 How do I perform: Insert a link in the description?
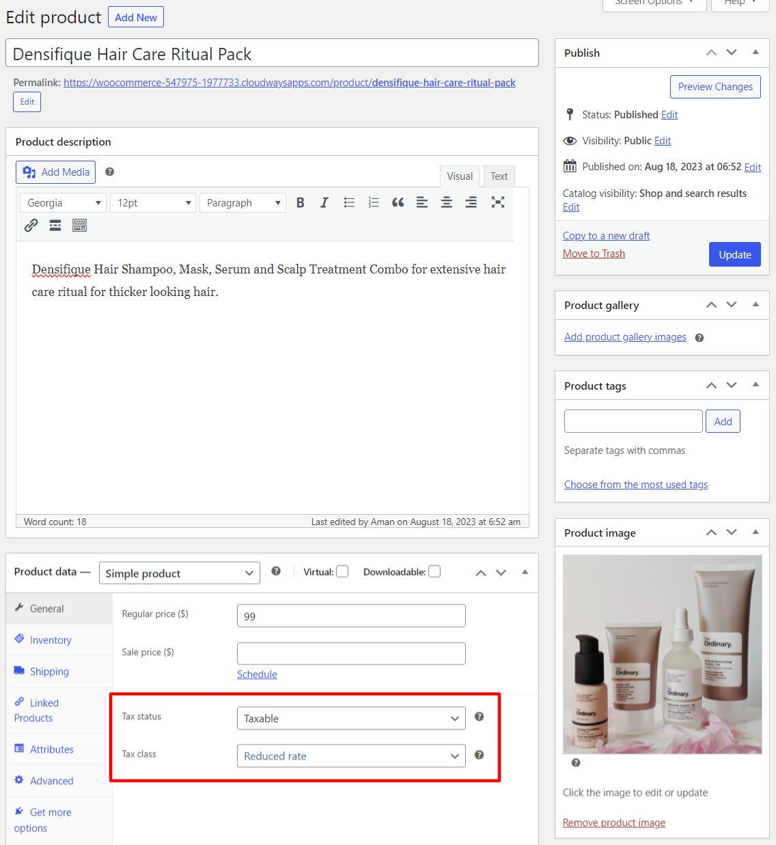coord(31,225)
